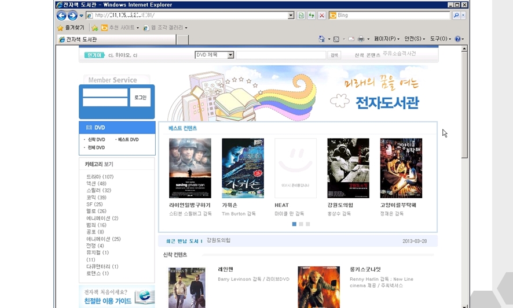This screenshot has height=308, width=513.
Task: Select the 전자책 도서관 browser tab
Action: pyautogui.click(x=116, y=39)
